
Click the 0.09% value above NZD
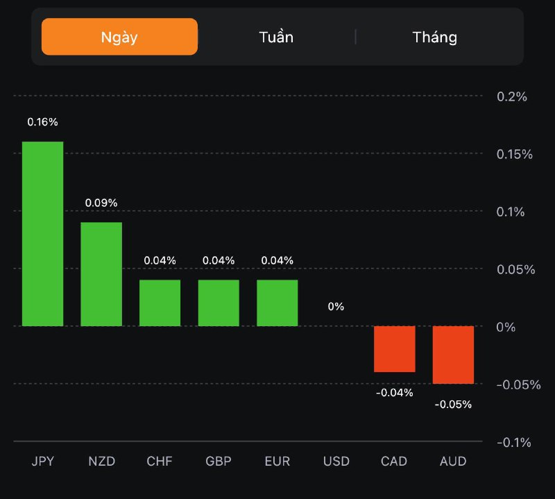click(101, 203)
